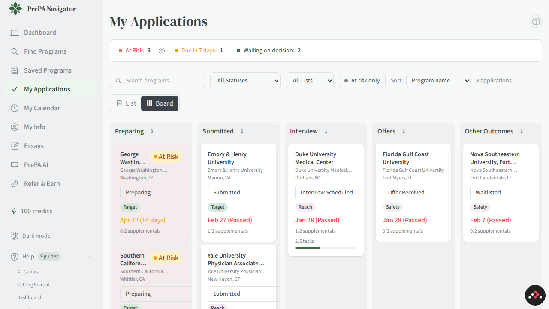Click the Duke card tasks progress bar
This screenshot has width=549, height=309.
point(326,248)
